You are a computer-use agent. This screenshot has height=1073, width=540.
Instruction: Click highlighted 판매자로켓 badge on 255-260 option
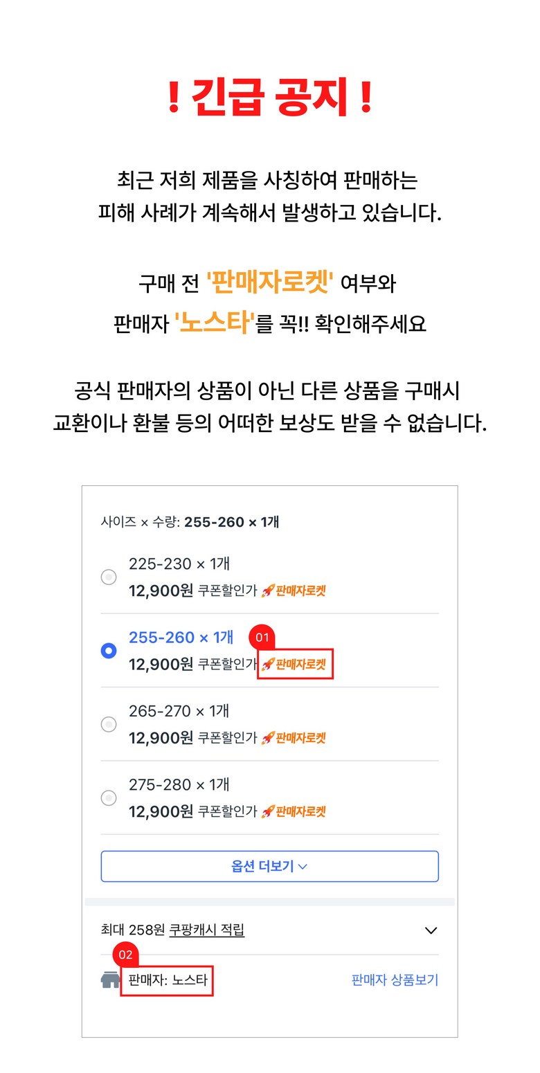coord(295,665)
